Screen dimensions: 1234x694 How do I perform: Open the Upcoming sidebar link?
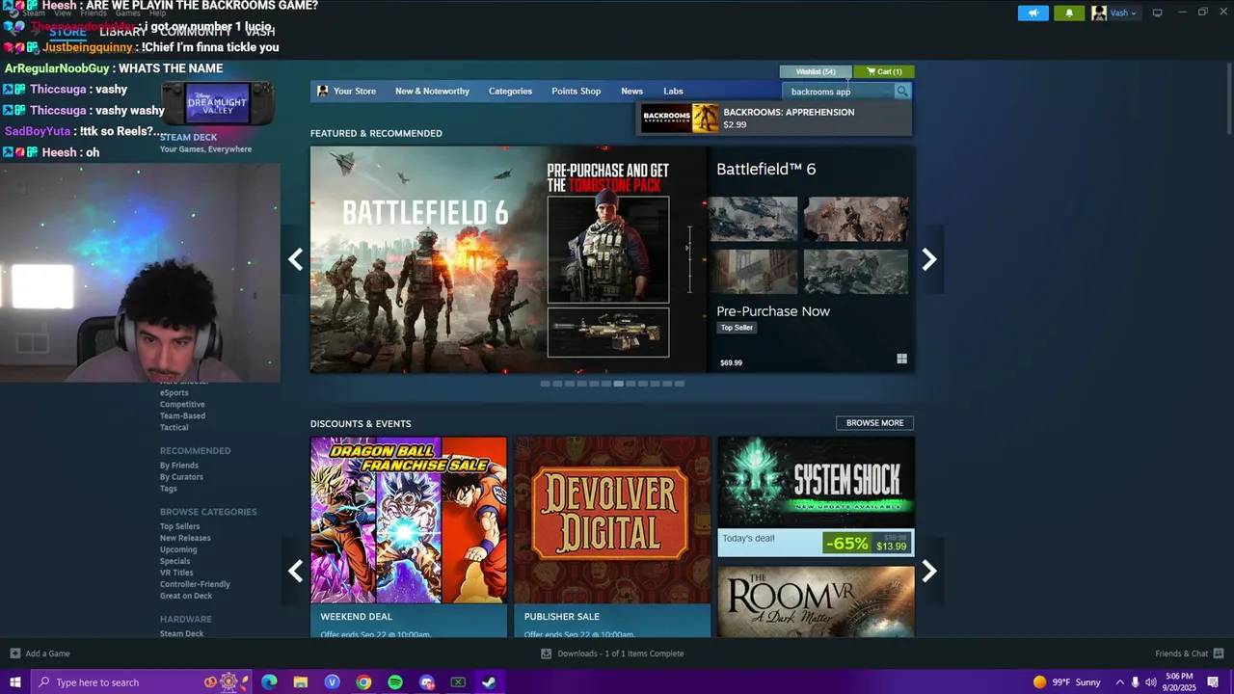[x=178, y=549]
